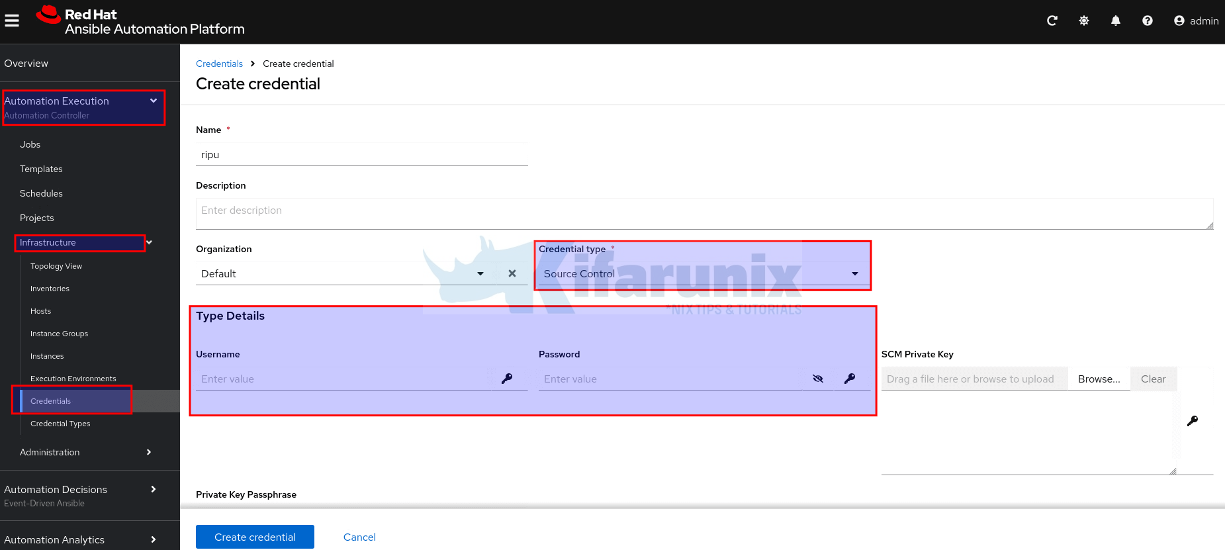The height and width of the screenshot is (550, 1225).
Task: Open Instance Groups in sidebar
Action: click(x=59, y=334)
